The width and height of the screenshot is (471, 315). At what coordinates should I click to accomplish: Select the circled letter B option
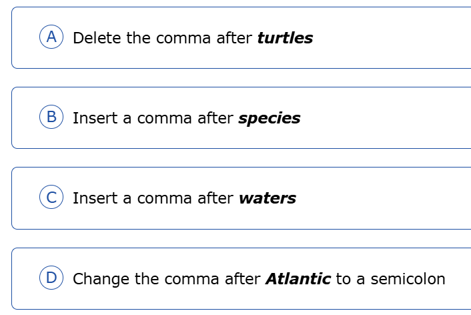pos(51,117)
